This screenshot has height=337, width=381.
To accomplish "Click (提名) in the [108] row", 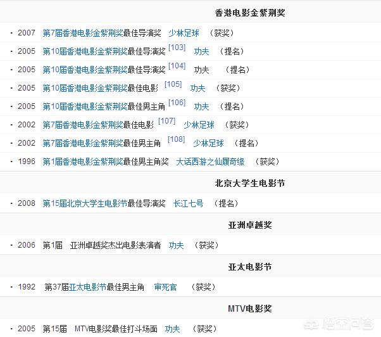I will 246,143.
